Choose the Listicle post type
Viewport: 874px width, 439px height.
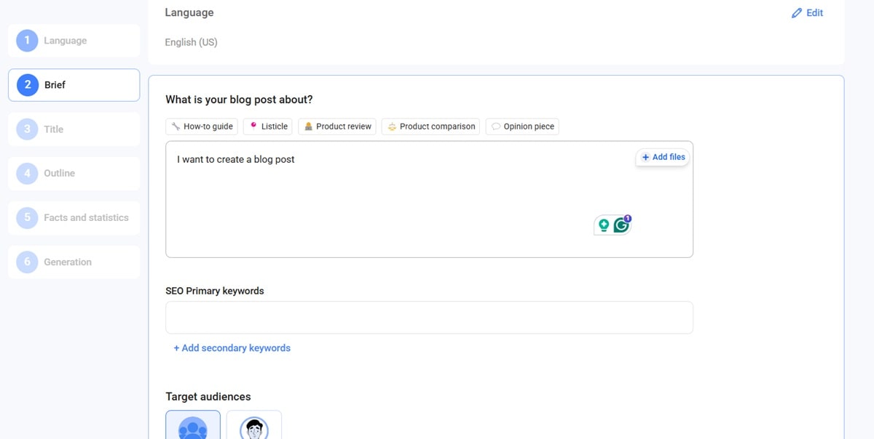[268, 126]
